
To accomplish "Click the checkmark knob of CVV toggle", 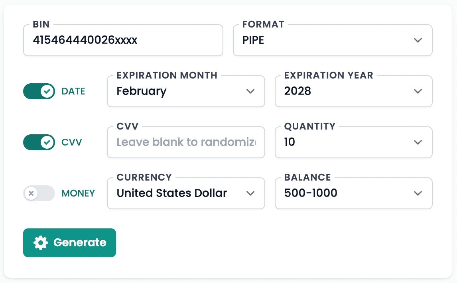I will (47, 142).
